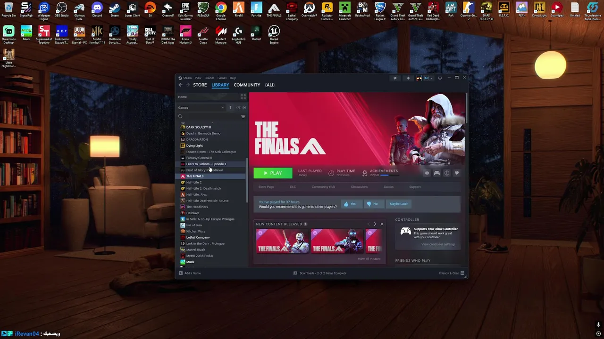Image resolution: width=604 pixels, height=339 pixels.
Task: Filter library by recent activity clock icon
Action: coord(238,108)
